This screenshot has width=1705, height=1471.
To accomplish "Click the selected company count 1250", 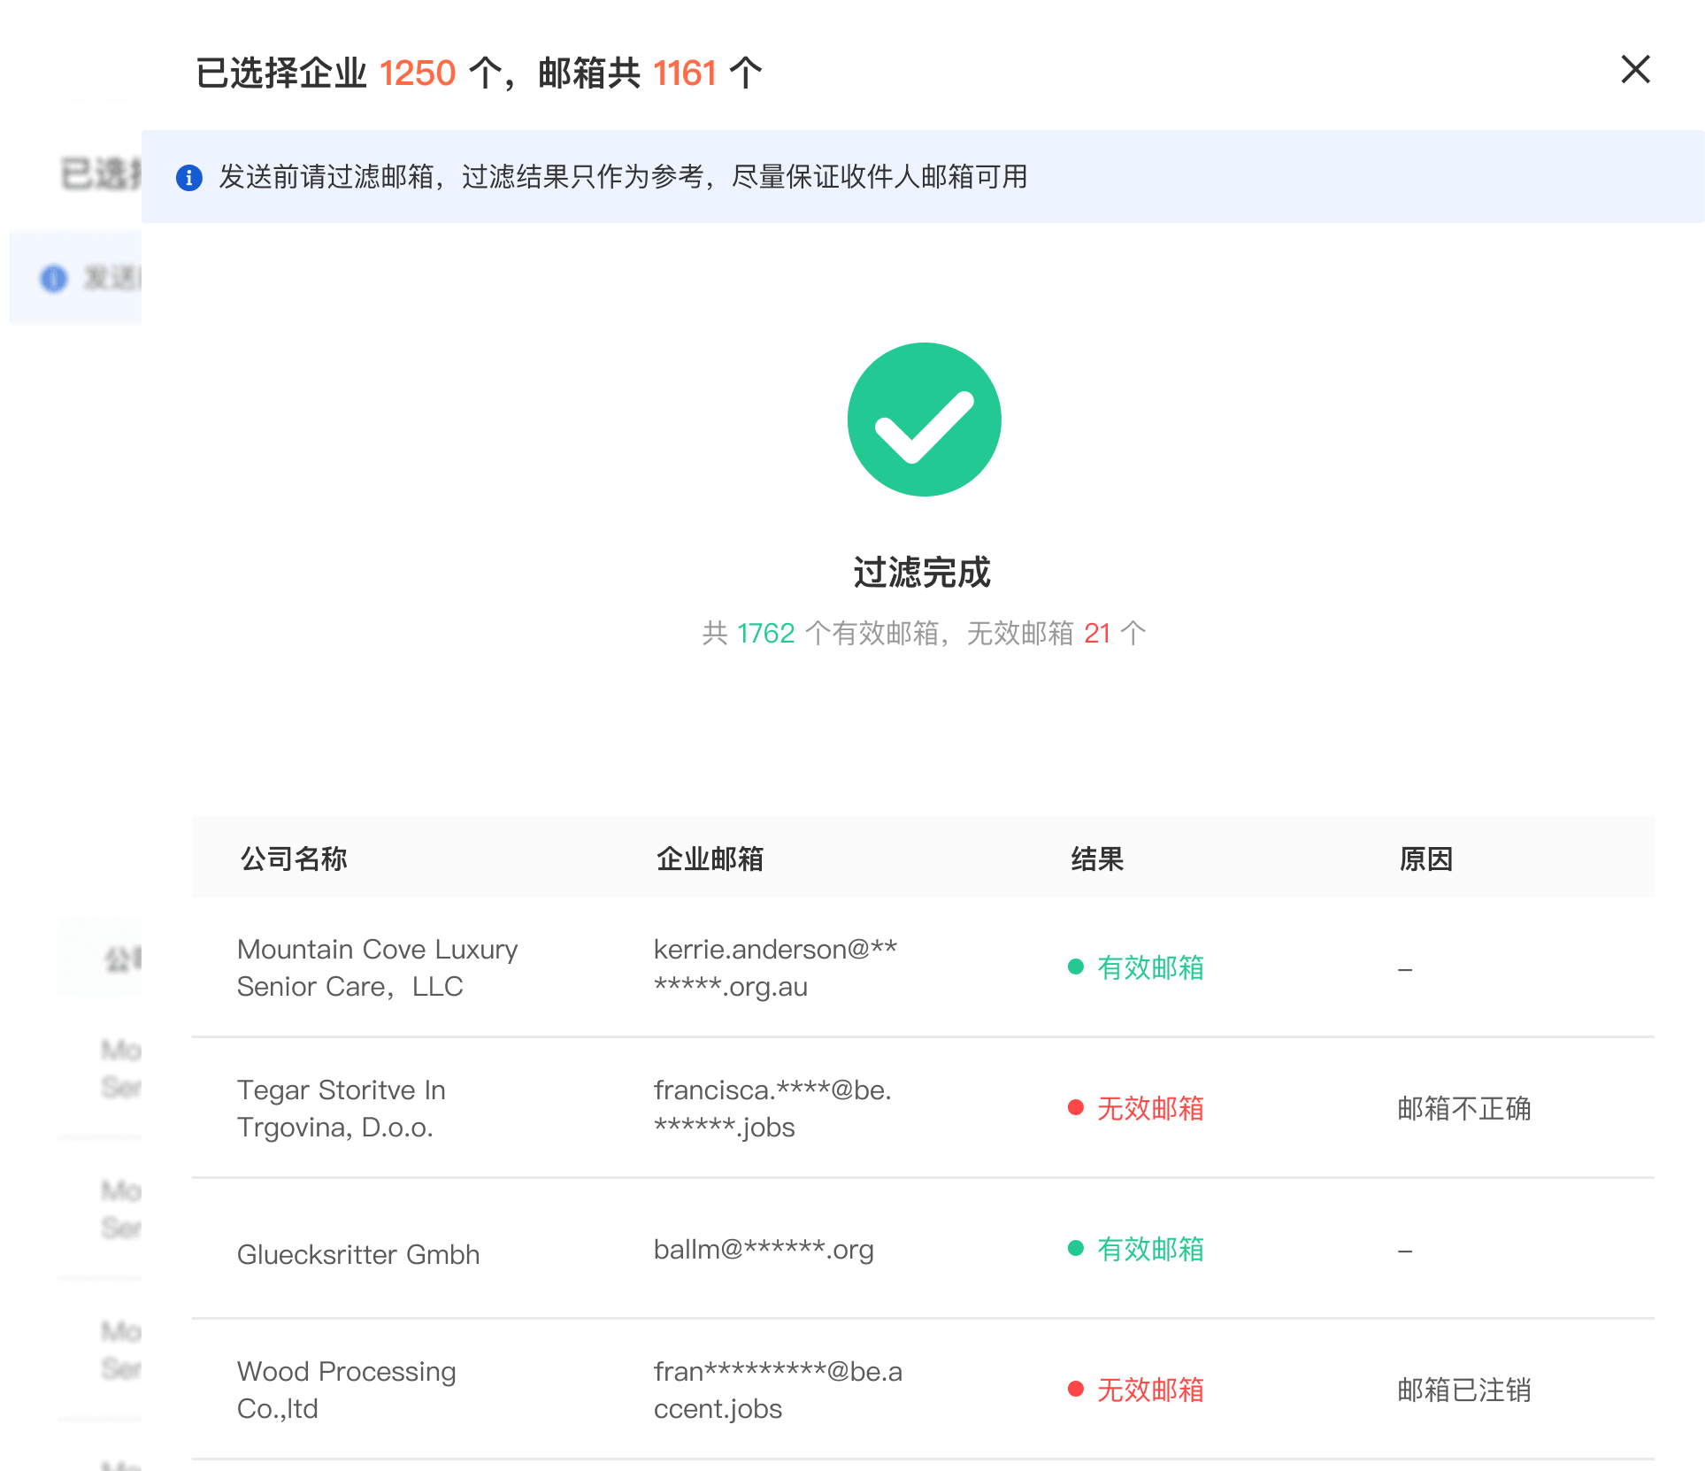I will point(418,73).
